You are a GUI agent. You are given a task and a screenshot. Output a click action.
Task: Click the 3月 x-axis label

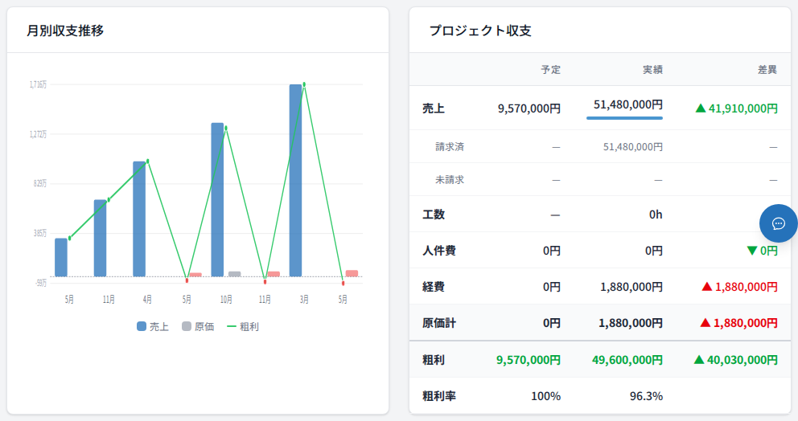tap(304, 300)
